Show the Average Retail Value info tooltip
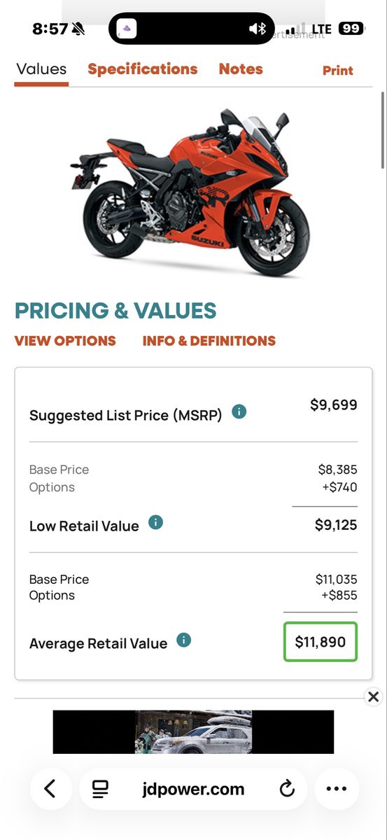The height and width of the screenshot is (840, 387). [x=184, y=640]
